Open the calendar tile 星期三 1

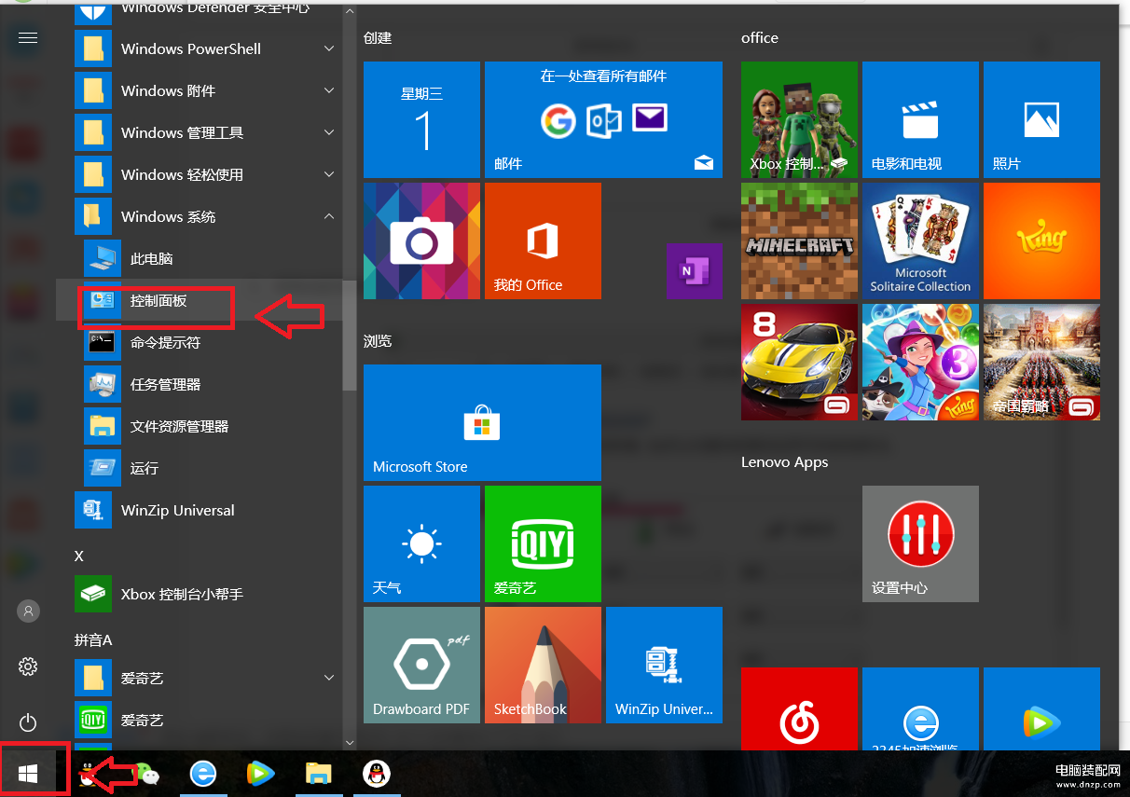point(421,119)
